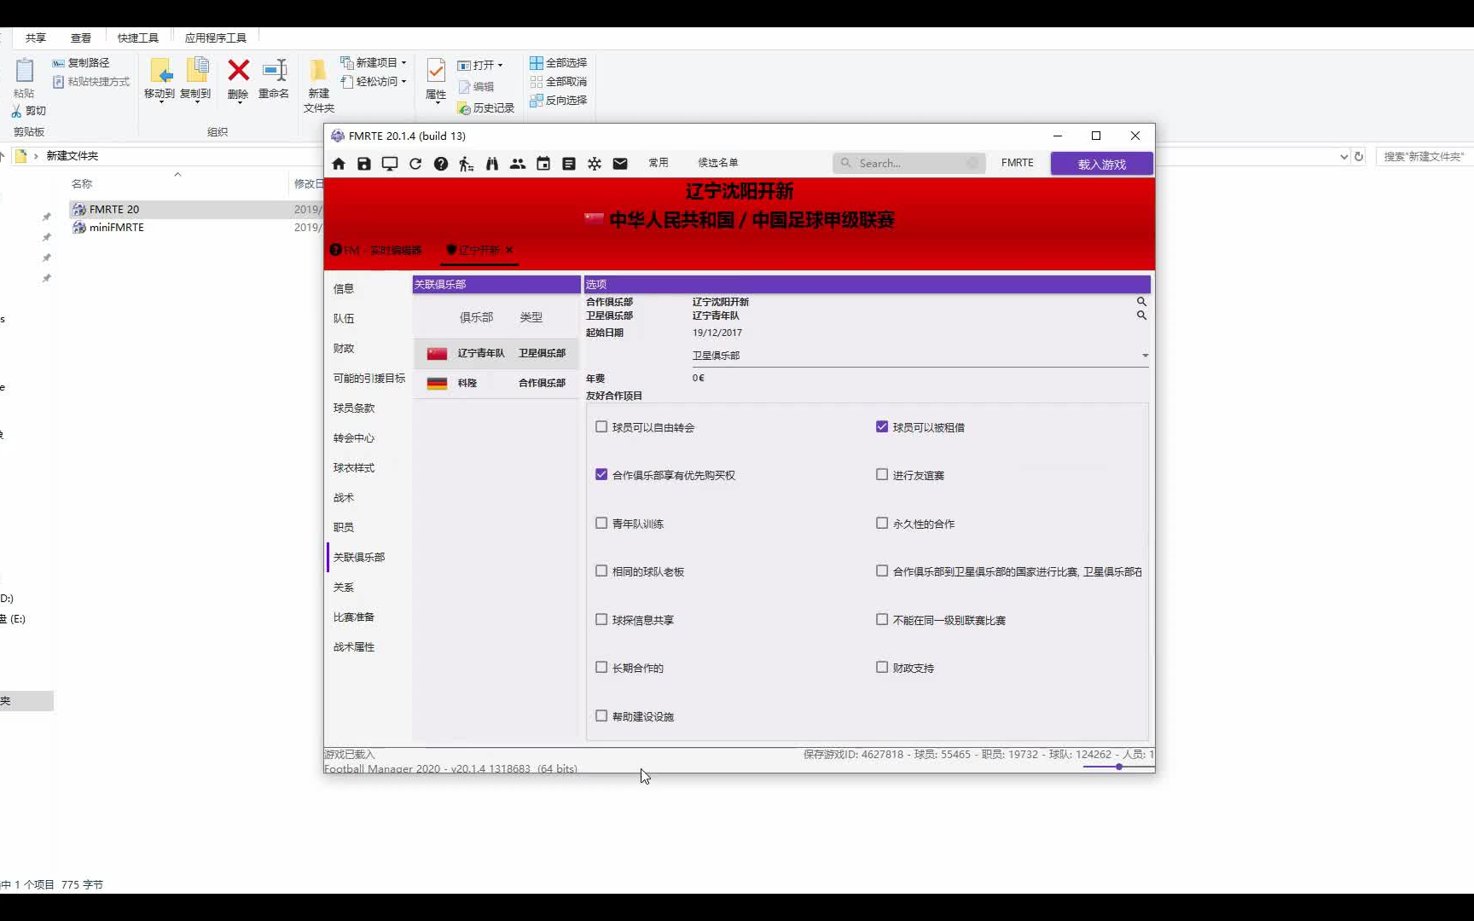The image size is (1474, 921).
Task: Open the 候选名单 shortlist menu
Action: coord(718,163)
